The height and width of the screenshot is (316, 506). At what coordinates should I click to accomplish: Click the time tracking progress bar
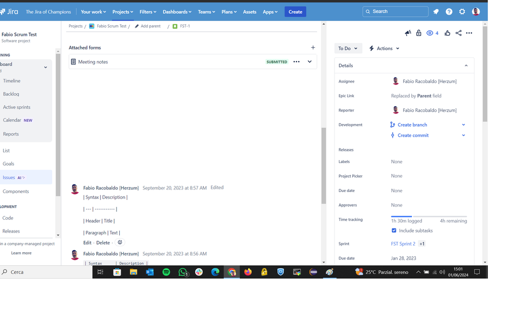429,216
